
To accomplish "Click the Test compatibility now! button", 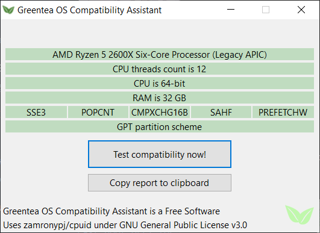I will point(160,154).
